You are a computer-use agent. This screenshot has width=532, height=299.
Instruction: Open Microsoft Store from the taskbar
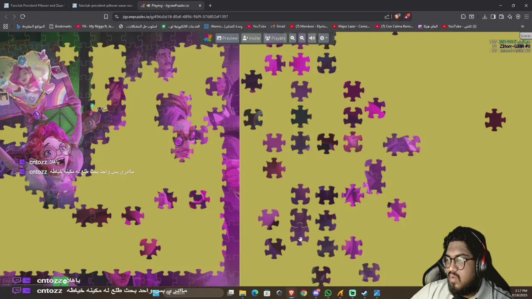tap(267, 293)
